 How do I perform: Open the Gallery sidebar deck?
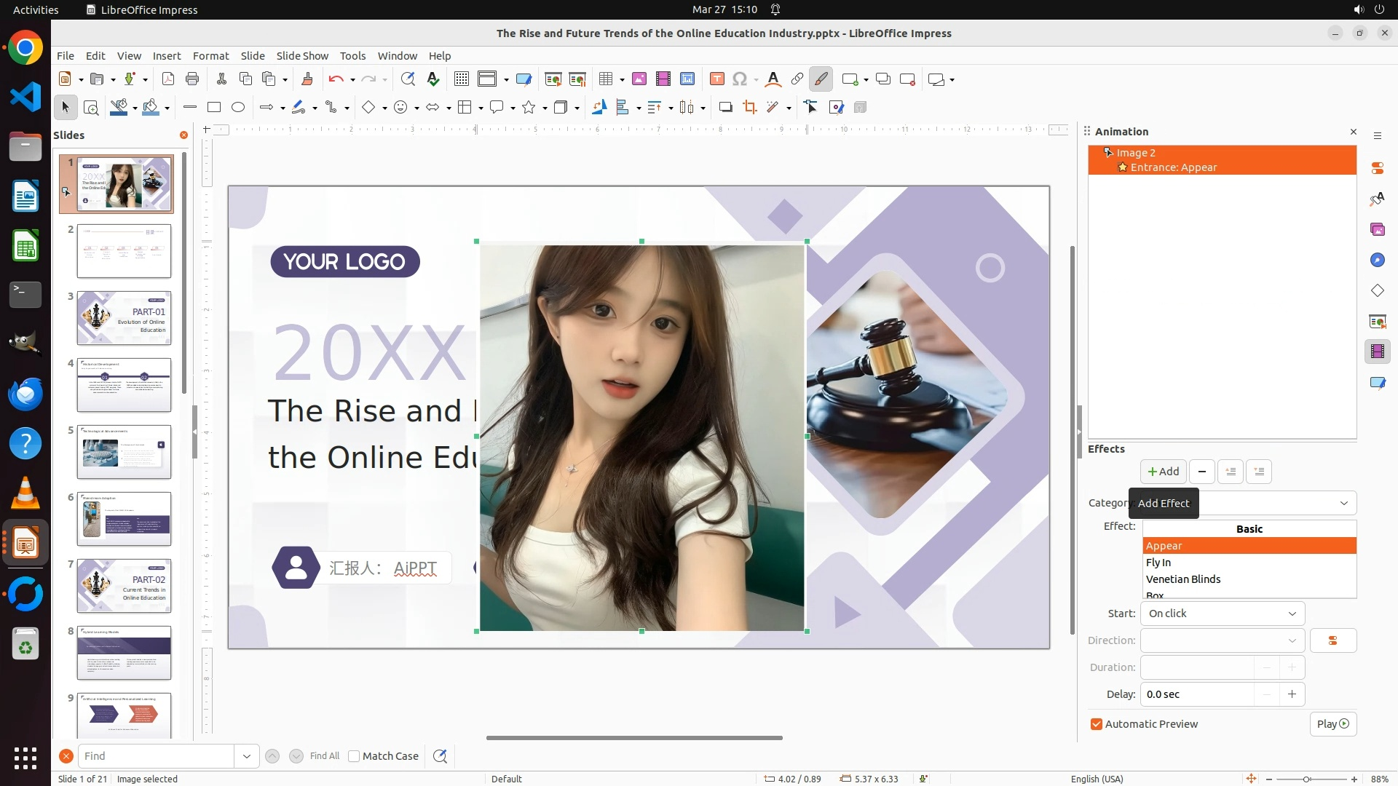1377,229
